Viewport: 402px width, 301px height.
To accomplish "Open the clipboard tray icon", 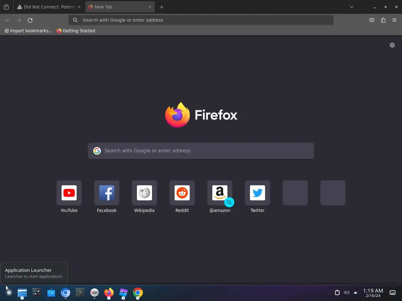I will pyautogui.click(x=337, y=293).
